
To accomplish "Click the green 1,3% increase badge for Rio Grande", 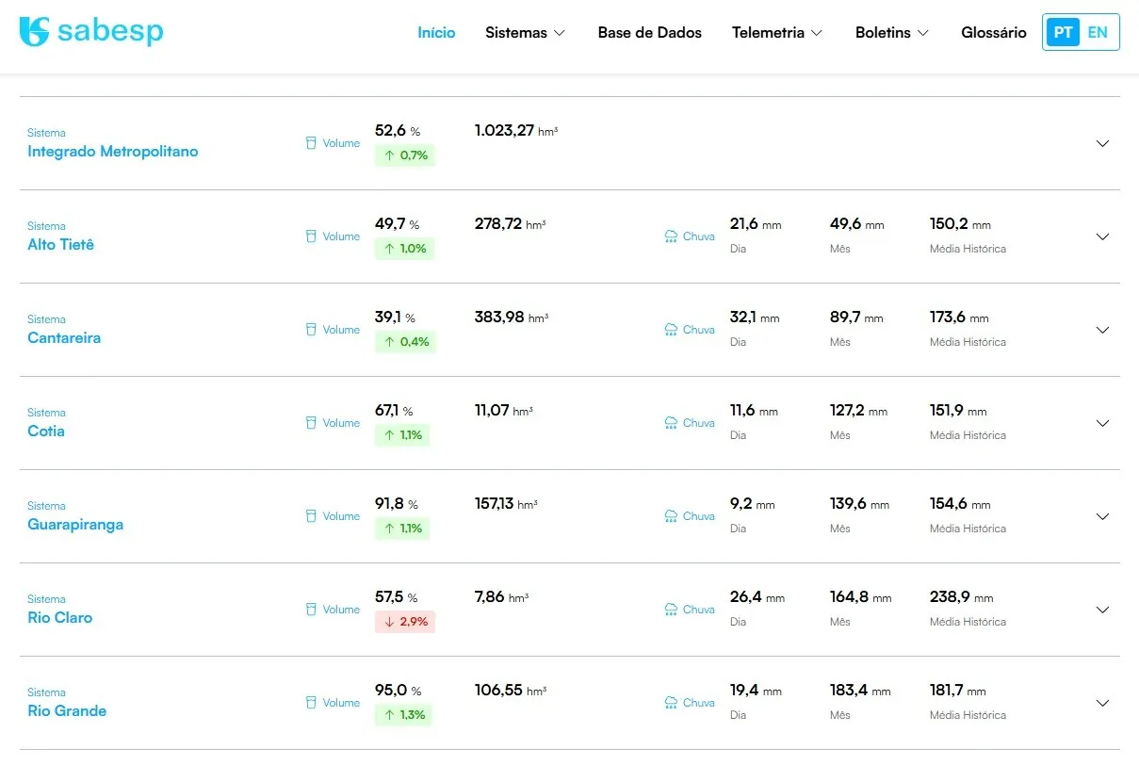I will pyautogui.click(x=404, y=715).
